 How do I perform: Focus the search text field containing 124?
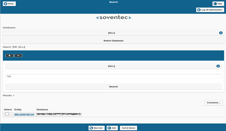[113, 76]
